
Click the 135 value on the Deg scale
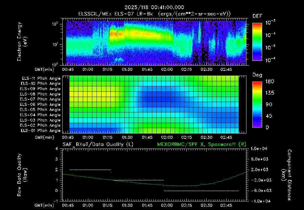[270, 93]
